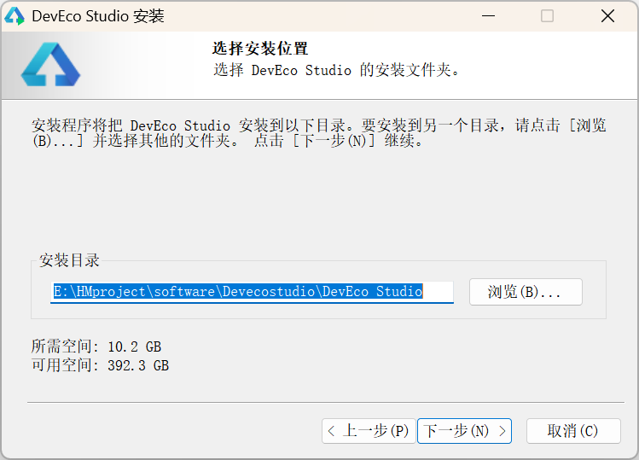
Task: Click the 所需空间: 10.2 GB text
Action: (x=96, y=346)
